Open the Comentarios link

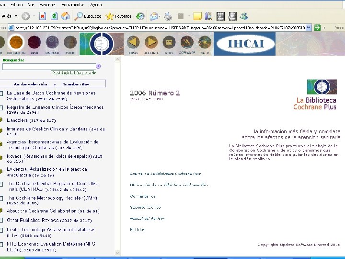click(143, 196)
